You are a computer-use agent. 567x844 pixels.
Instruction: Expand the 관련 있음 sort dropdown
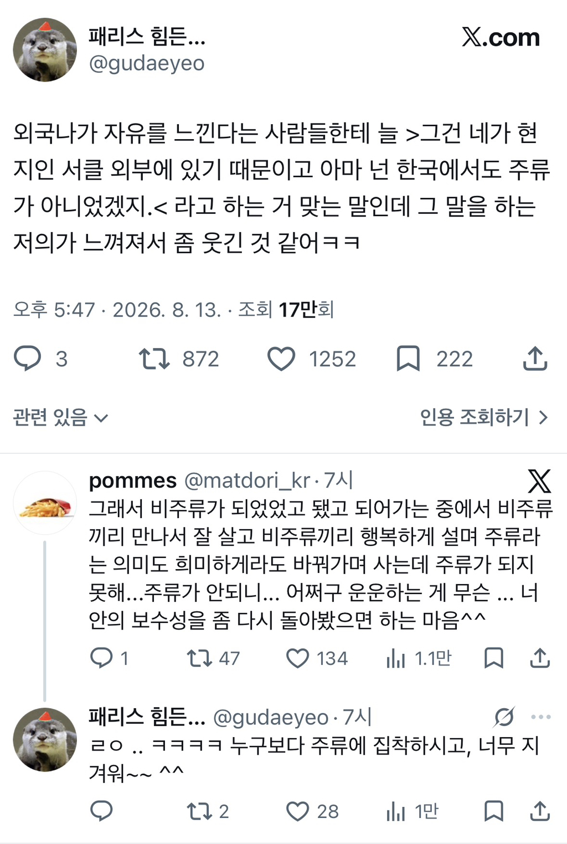(x=60, y=417)
